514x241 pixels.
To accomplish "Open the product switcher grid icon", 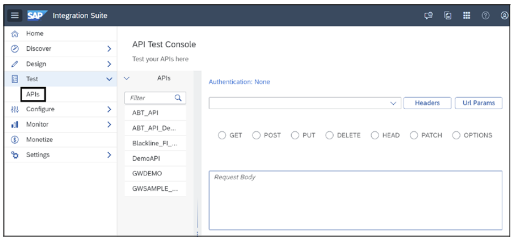I will (x=467, y=15).
